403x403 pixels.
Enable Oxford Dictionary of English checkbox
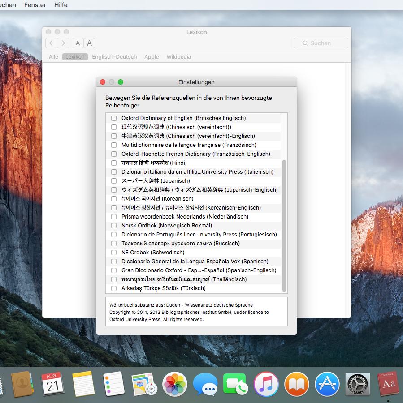point(114,118)
